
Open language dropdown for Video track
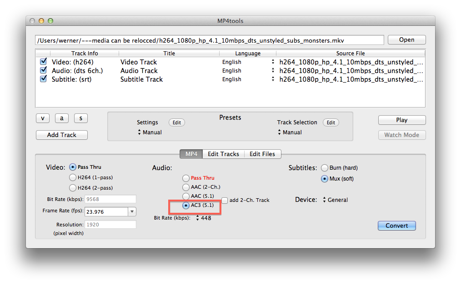[x=273, y=62]
